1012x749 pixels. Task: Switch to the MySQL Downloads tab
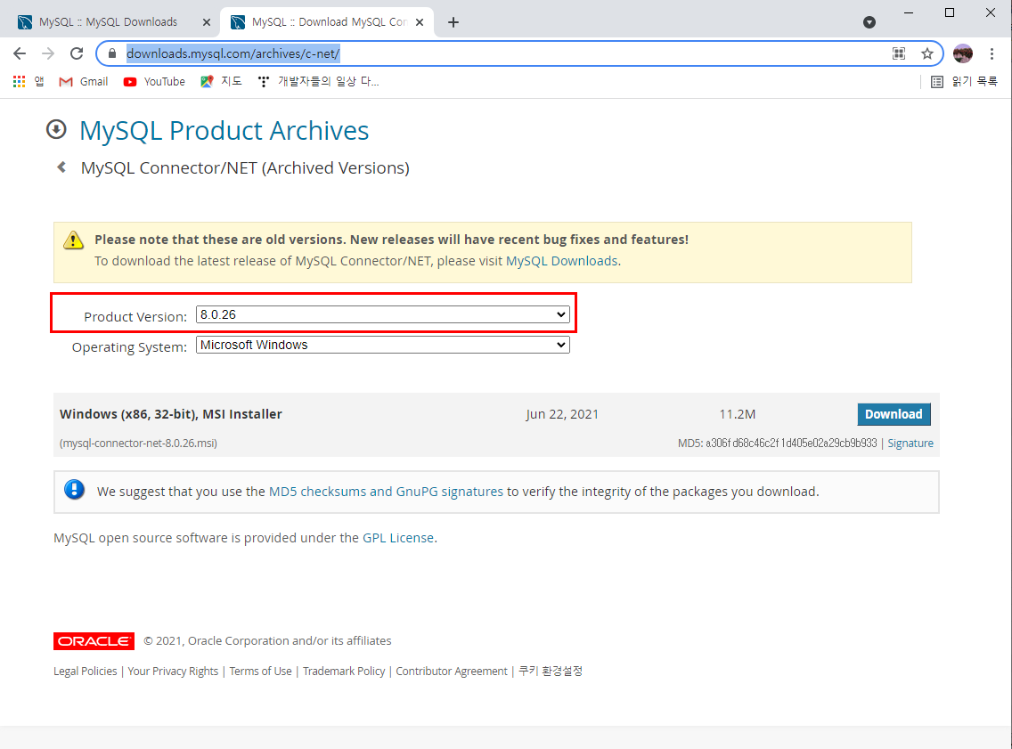108,22
